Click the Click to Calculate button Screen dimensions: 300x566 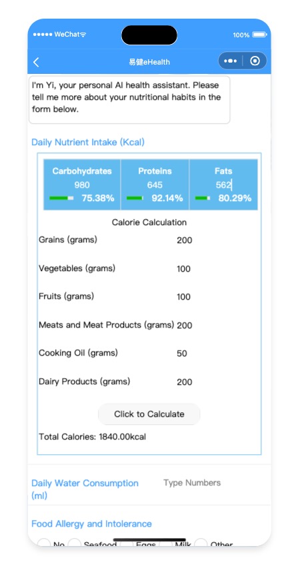click(149, 414)
